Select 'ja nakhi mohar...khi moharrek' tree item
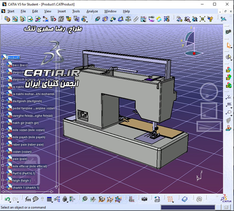234x211 pixels. tap(34, 94)
